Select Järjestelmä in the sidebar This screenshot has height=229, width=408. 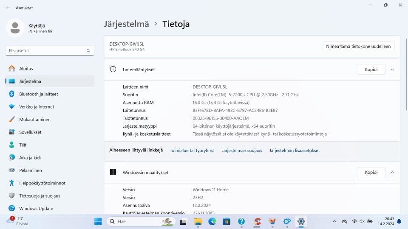[50, 81]
